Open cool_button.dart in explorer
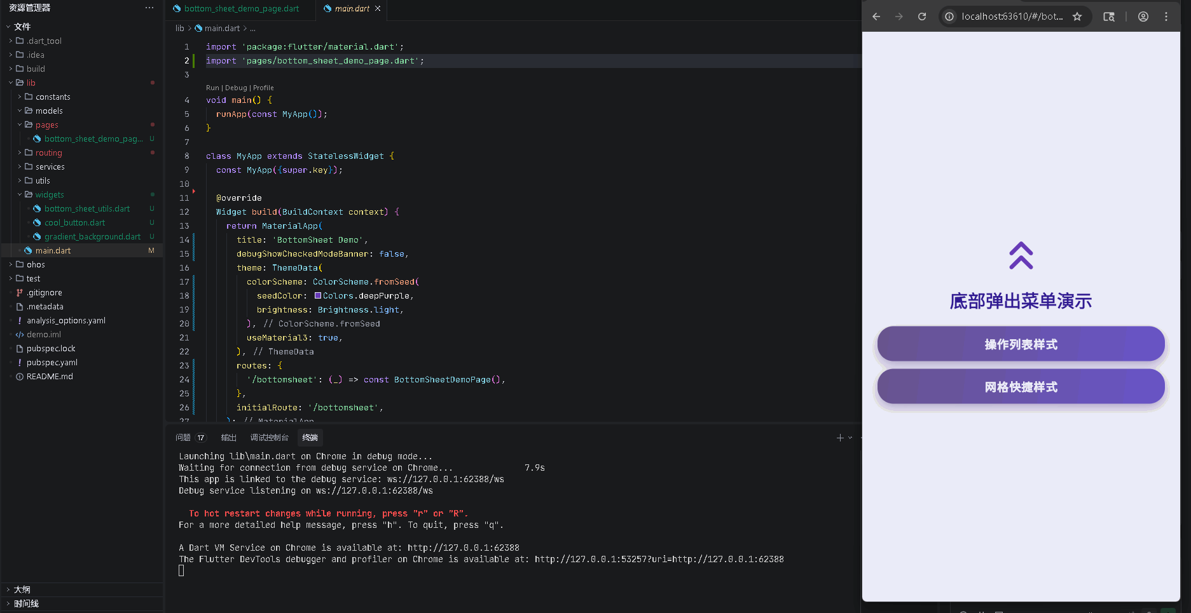Image resolution: width=1191 pixels, height=613 pixels. point(75,222)
